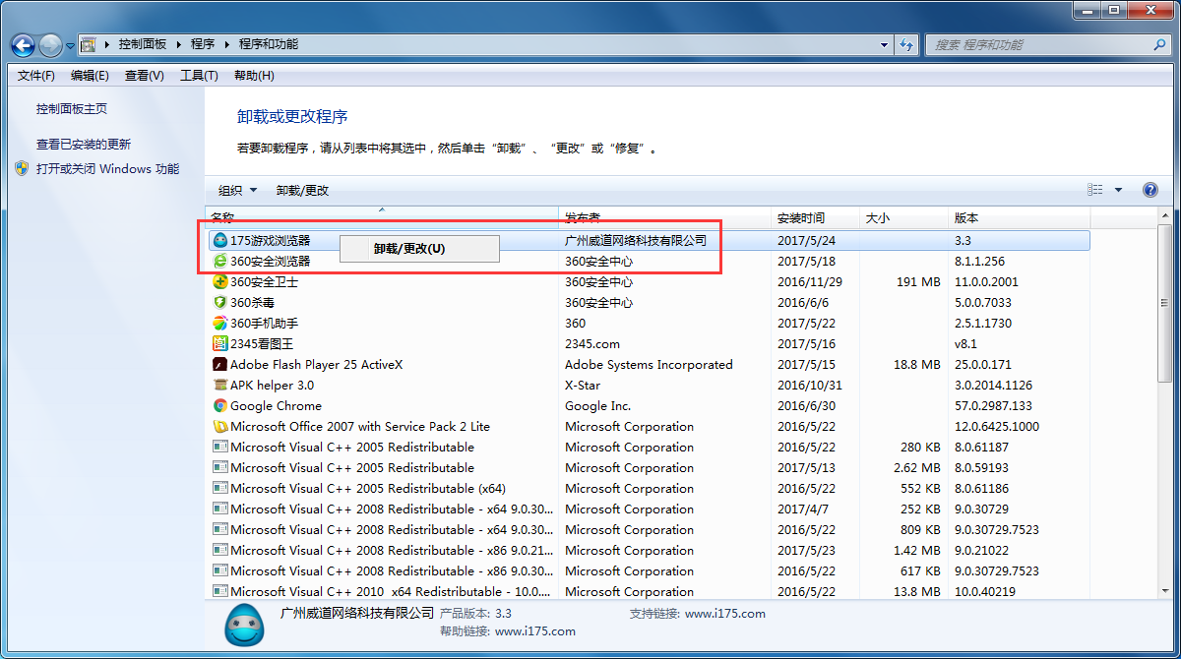Click the refresh button beside address bar
Image resolution: width=1181 pixels, height=659 pixels.
point(907,44)
